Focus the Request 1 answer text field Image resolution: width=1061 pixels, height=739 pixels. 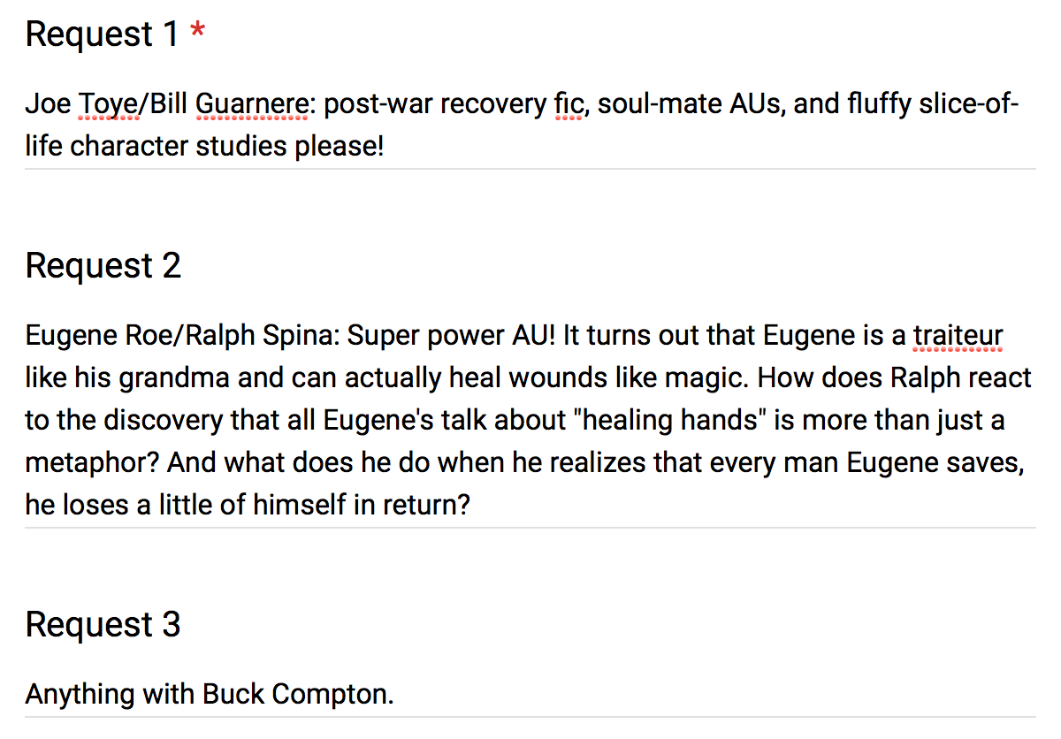530,125
